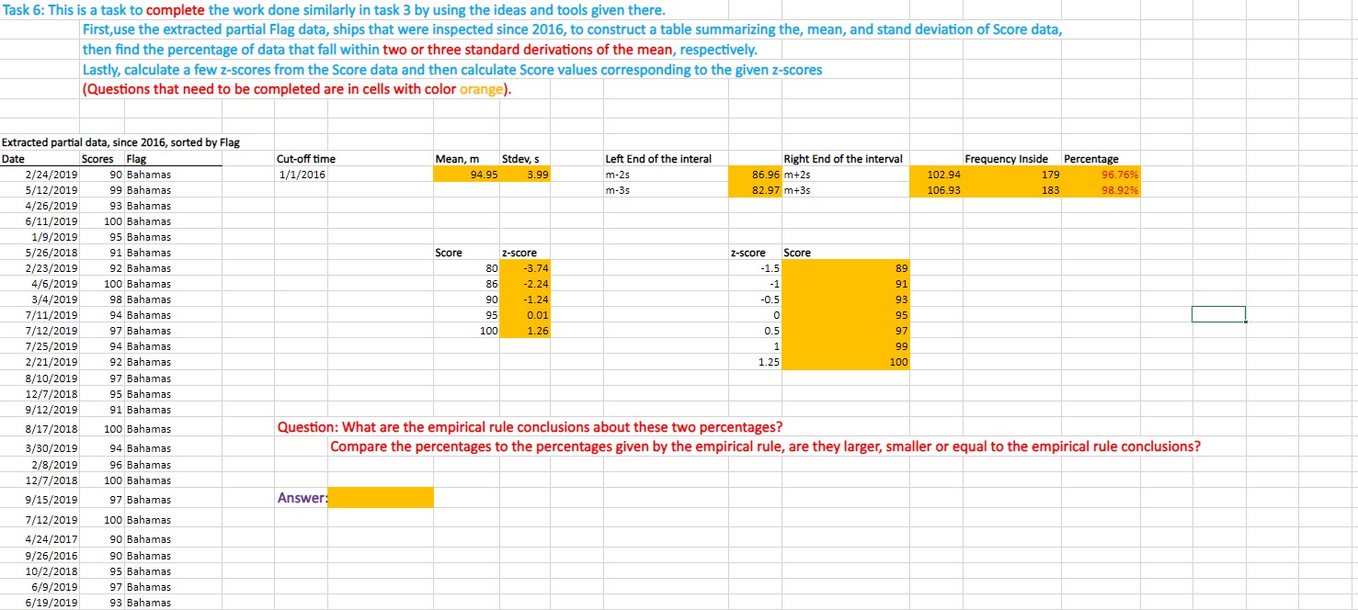Image resolution: width=1358 pixels, height=610 pixels.
Task: Click the frequency value 183
Action: coord(1012,189)
